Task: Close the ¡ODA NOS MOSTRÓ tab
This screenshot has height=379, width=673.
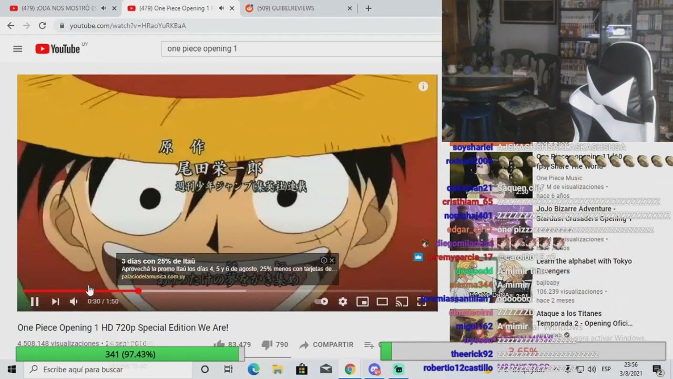Action: (x=114, y=8)
